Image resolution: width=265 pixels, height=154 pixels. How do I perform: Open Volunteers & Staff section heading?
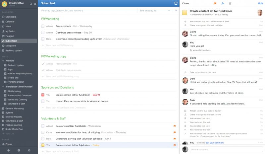53,118
